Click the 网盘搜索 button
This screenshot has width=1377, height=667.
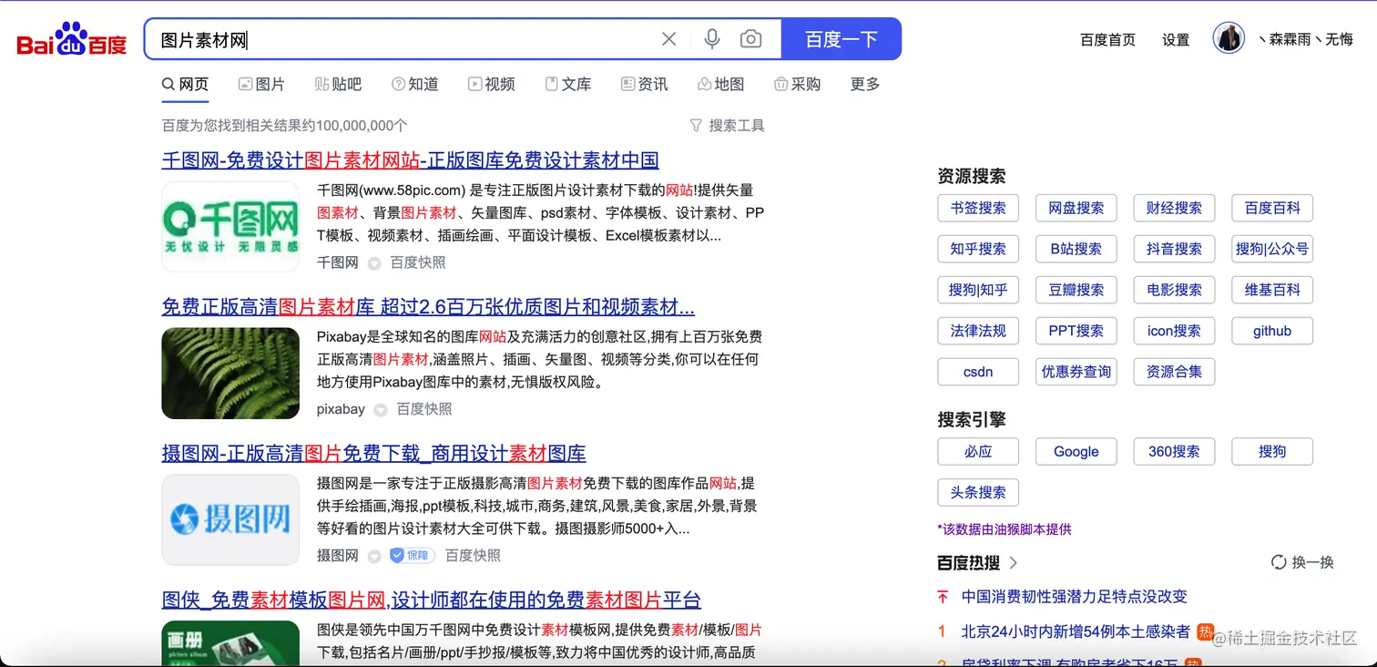pos(1076,208)
